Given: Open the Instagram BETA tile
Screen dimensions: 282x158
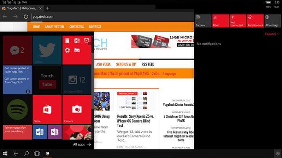Looking at the screenshot, I should 77,80.
